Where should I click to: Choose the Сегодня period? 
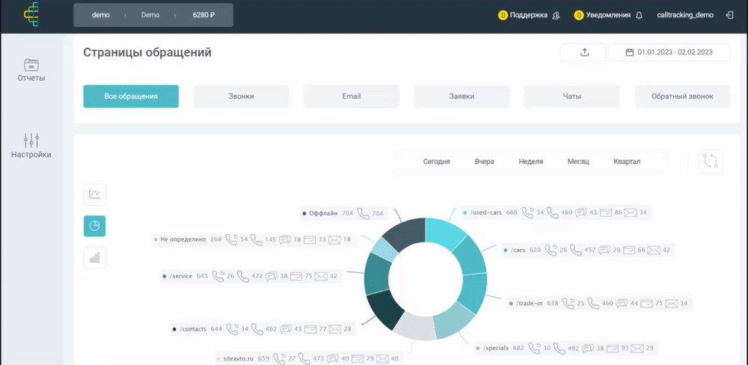(437, 162)
